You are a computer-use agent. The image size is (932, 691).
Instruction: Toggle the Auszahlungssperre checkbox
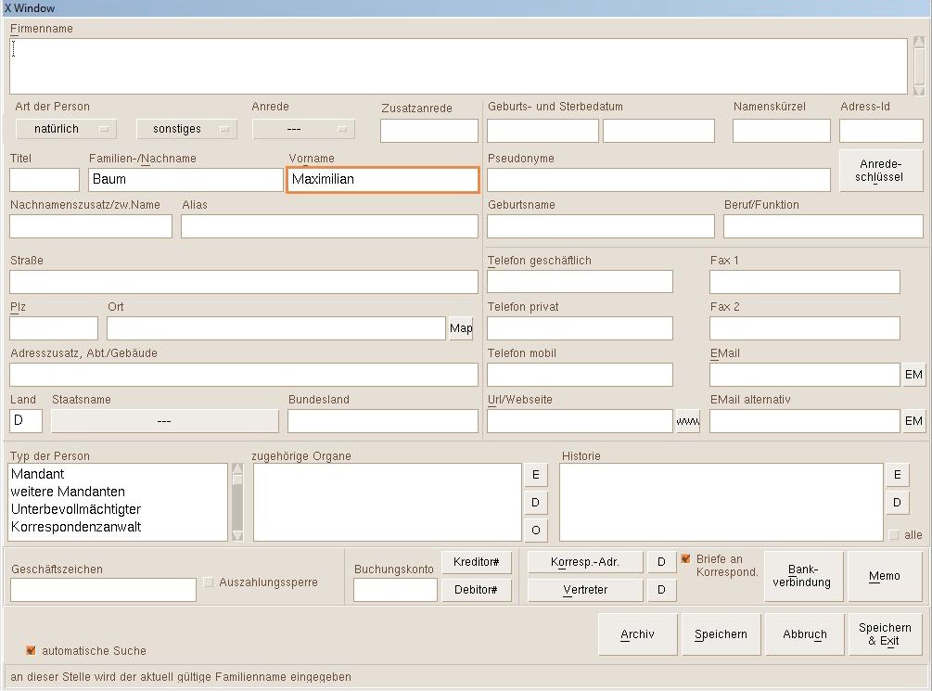(x=208, y=582)
